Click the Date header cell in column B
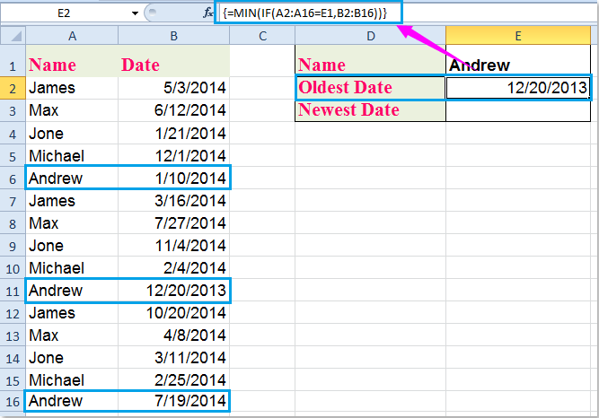This screenshot has width=599, height=418. (172, 65)
